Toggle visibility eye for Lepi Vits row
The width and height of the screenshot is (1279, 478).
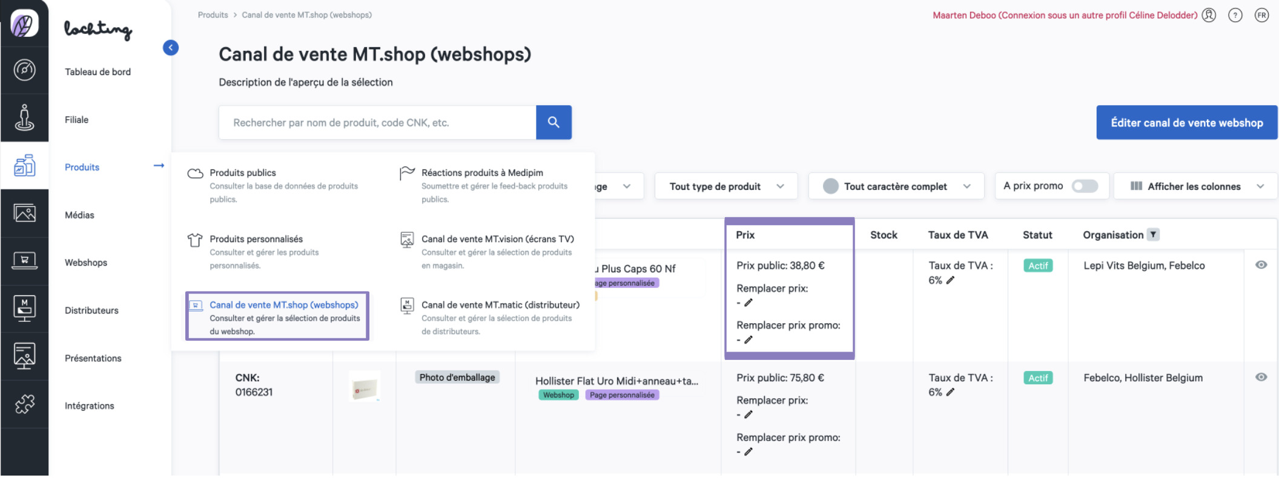point(1261,265)
